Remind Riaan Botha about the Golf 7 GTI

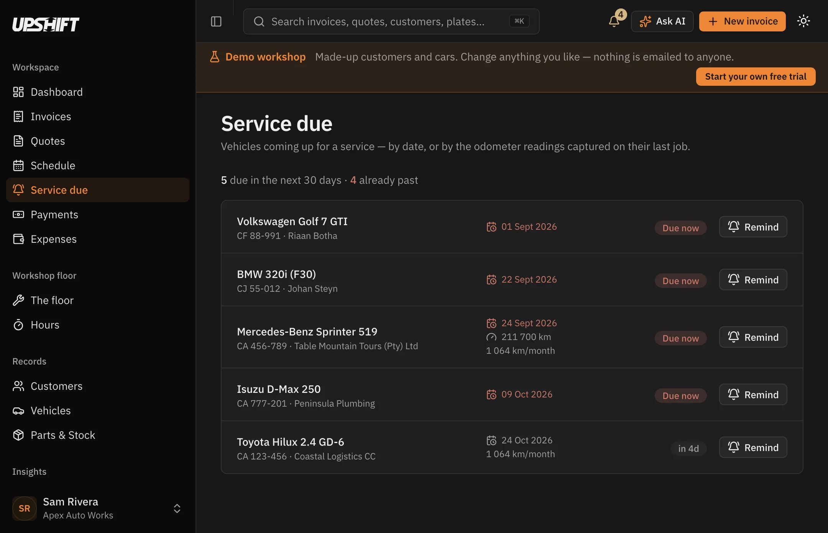(753, 227)
